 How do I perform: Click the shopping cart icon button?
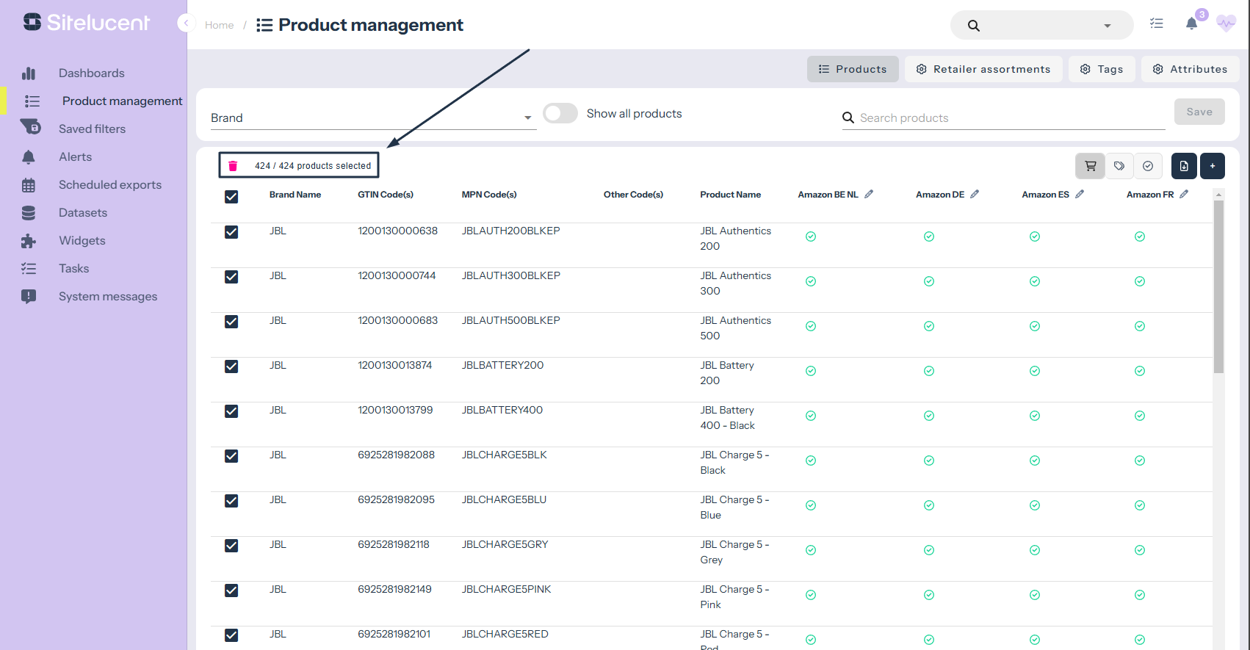tap(1090, 166)
